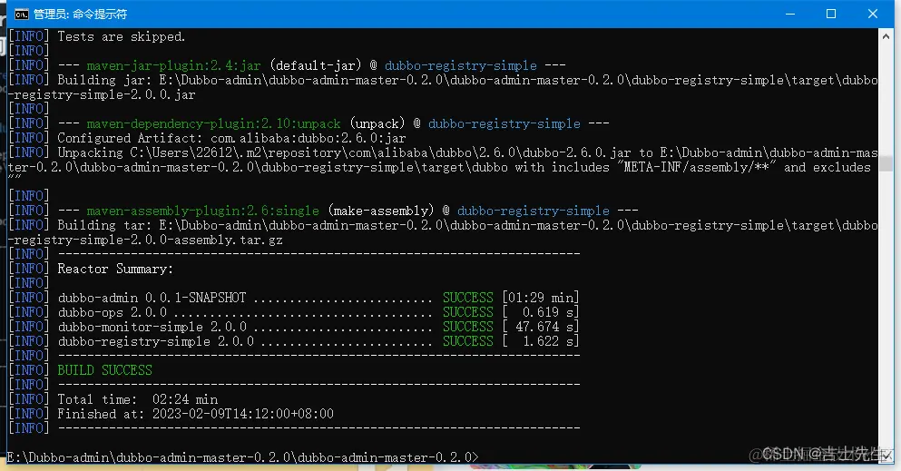The height and width of the screenshot is (471, 901).
Task: Click green 'BUILD SUCCESS' text
Action: click(x=104, y=370)
